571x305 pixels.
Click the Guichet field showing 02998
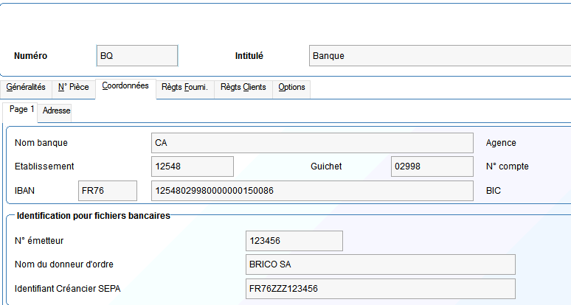coord(432,166)
